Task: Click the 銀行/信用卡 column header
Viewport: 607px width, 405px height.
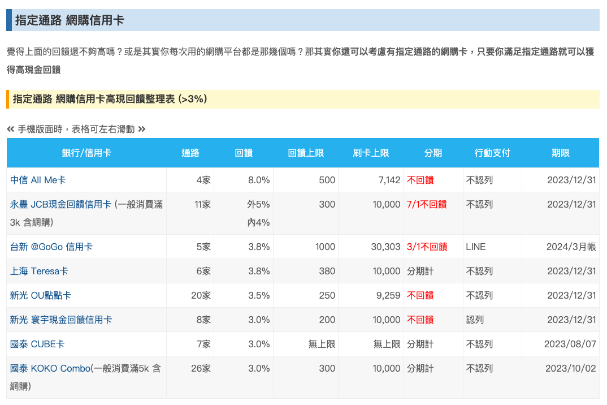Action: (x=86, y=153)
